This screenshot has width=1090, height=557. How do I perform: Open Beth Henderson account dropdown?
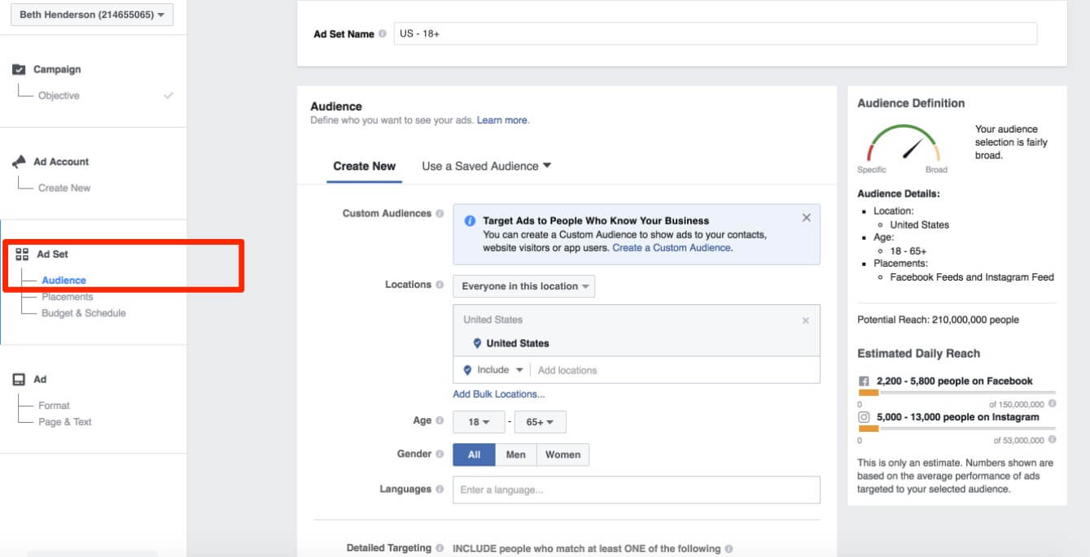point(91,15)
